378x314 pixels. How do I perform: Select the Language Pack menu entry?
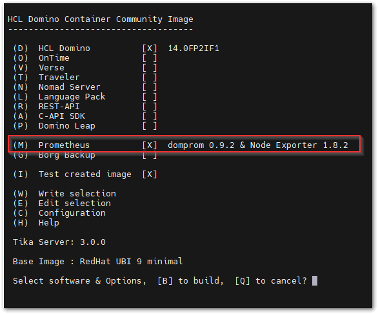click(72, 97)
